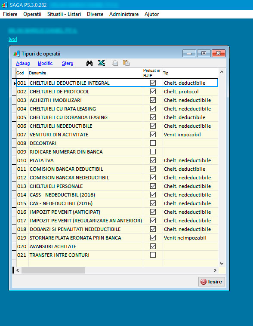Toggle RJIP checkbox for CHELTUIELI PERSONALE
The width and height of the screenshot is (253, 326).
(153, 186)
